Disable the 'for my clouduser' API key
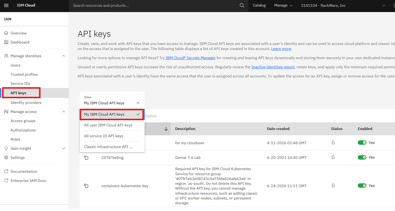This screenshot has height=211, width=395. [x=362, y=143]
